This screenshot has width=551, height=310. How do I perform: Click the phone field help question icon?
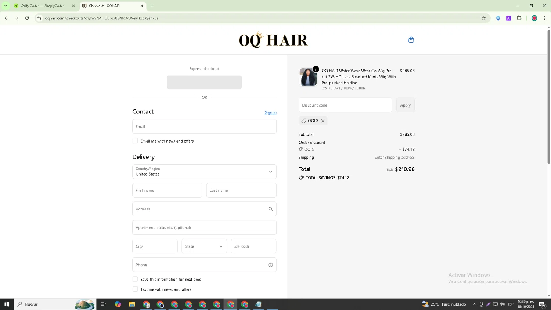click(270, 265)
